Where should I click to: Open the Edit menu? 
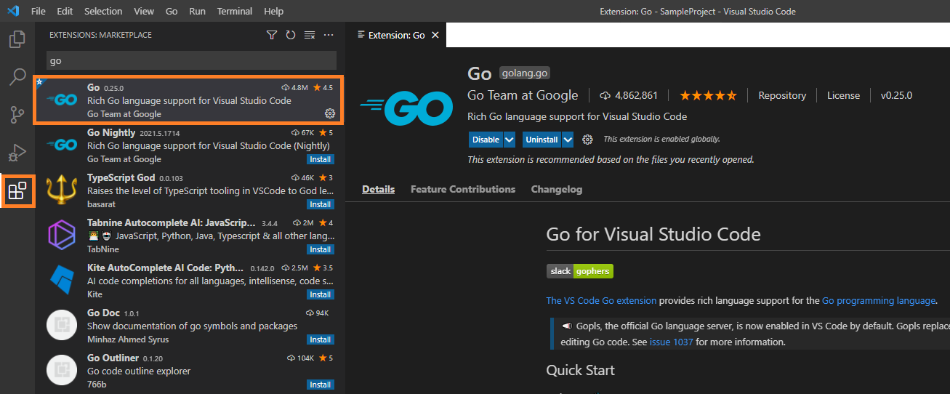(x=65, y=11)
